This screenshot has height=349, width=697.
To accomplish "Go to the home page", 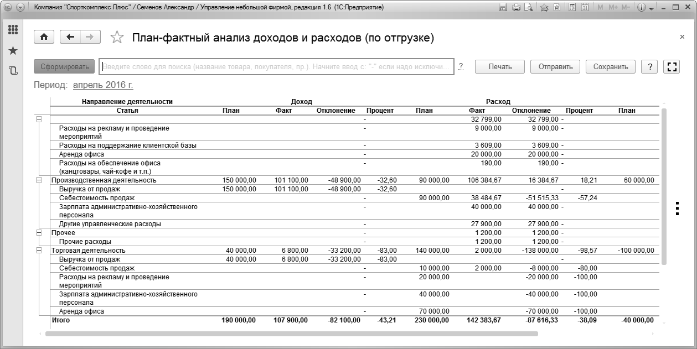I will (x=44, y=37).
